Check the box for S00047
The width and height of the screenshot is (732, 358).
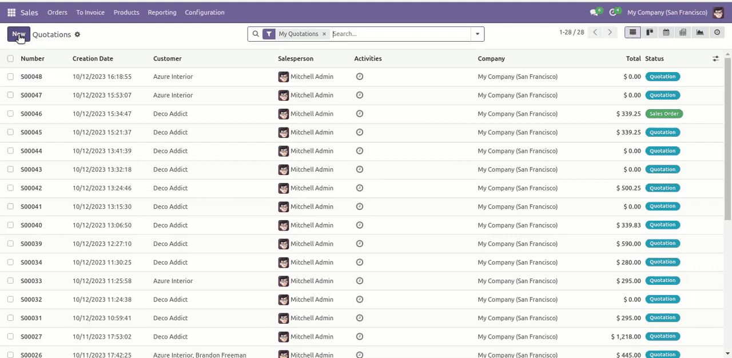10,96
